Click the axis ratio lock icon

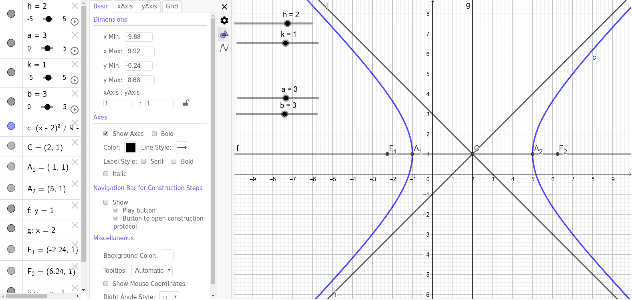[186, 103]
